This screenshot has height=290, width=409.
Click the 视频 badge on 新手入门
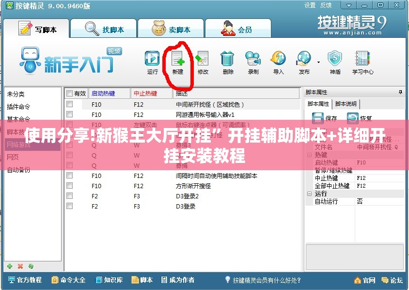pos(114,51)
